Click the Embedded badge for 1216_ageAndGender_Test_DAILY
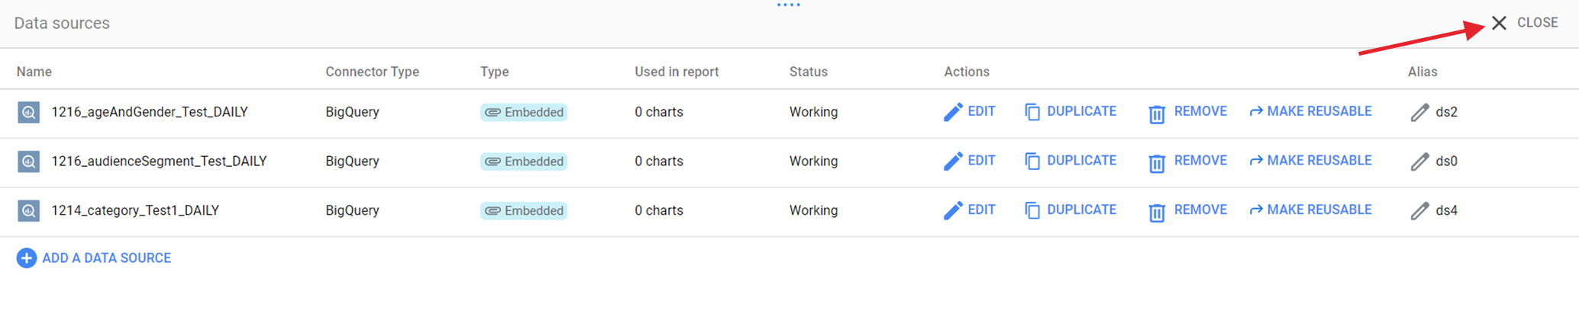Viewport: 1579px width, 329px height. [x=524, y=113]
